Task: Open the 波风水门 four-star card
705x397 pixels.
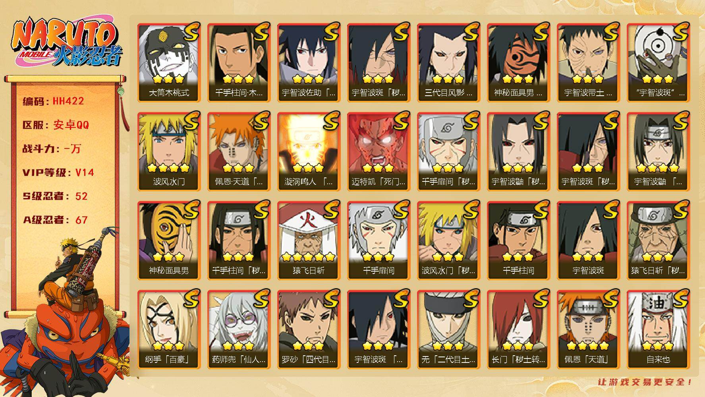Action: (x=169, y=152)
